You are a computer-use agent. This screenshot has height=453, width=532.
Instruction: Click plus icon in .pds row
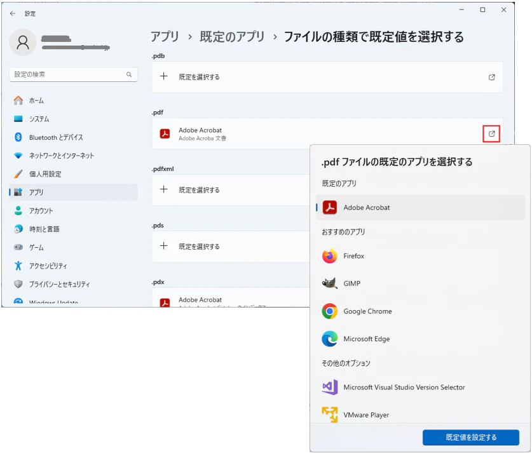164,246
